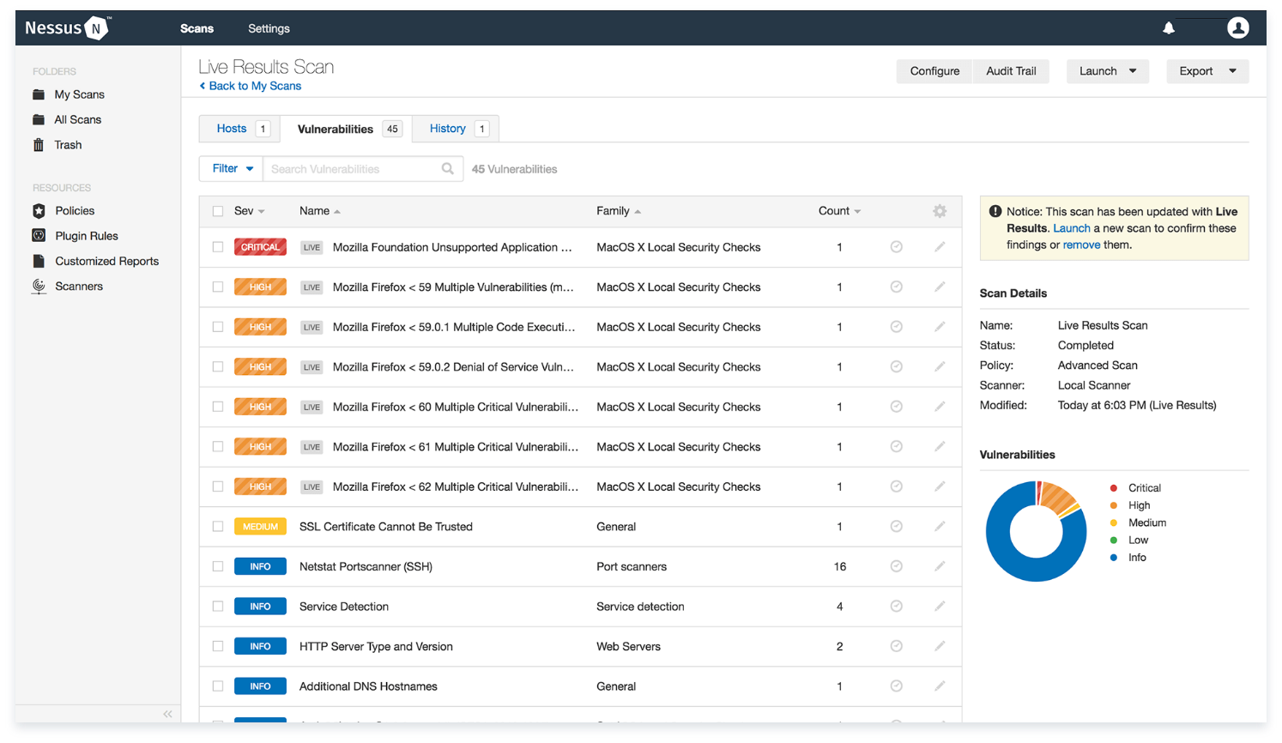
Task: Click the Policies shield icon
Action: click(x=39, y=211)
